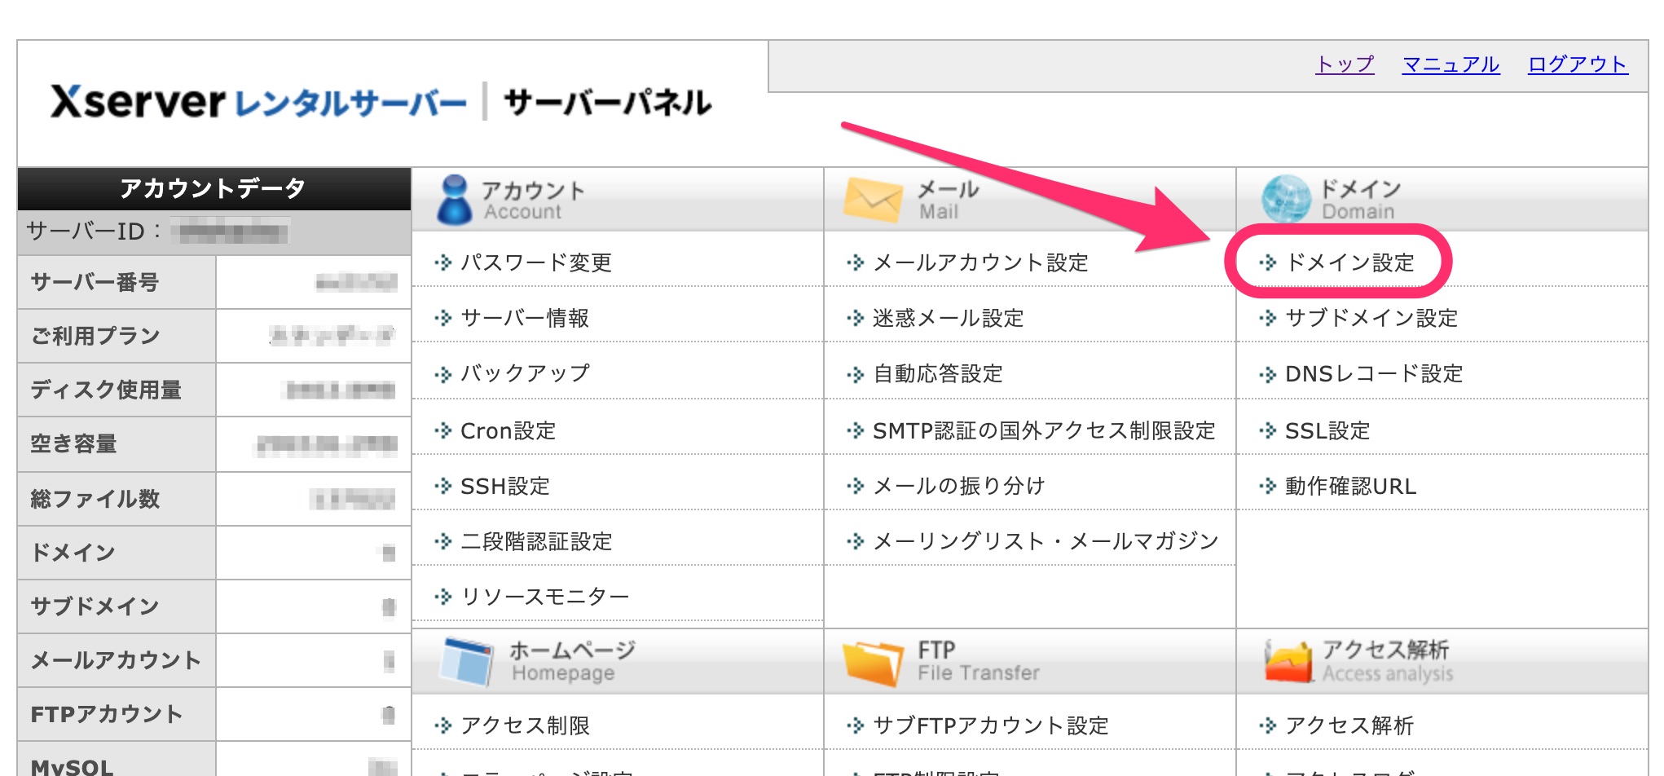Click the Xserver logo
The width and height of the screenshot is (1664, 776).
(x=137, y=103)
